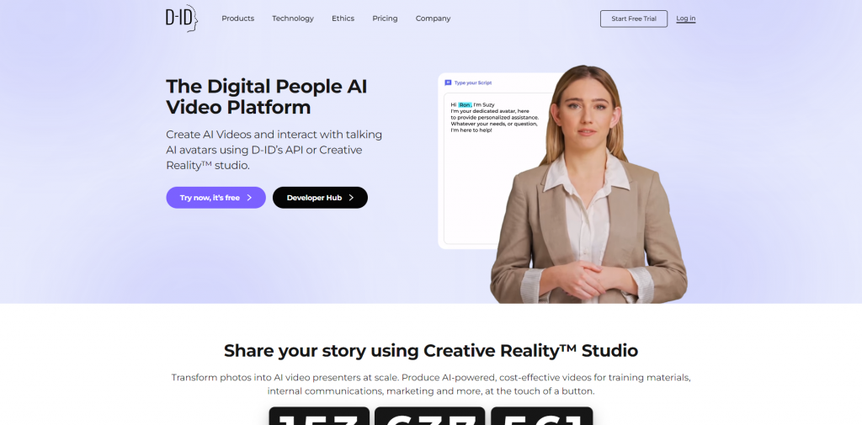Screen dimensions: 862x425
Task: Follow the Log in link
Action: [685, 19]
